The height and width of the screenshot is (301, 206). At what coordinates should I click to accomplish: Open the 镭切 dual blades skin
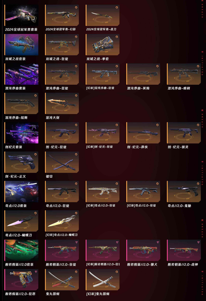pos(62,162)
